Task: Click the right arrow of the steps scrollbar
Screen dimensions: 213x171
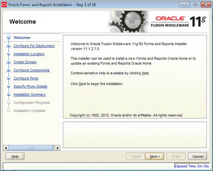Action: [x=58, y=148]
